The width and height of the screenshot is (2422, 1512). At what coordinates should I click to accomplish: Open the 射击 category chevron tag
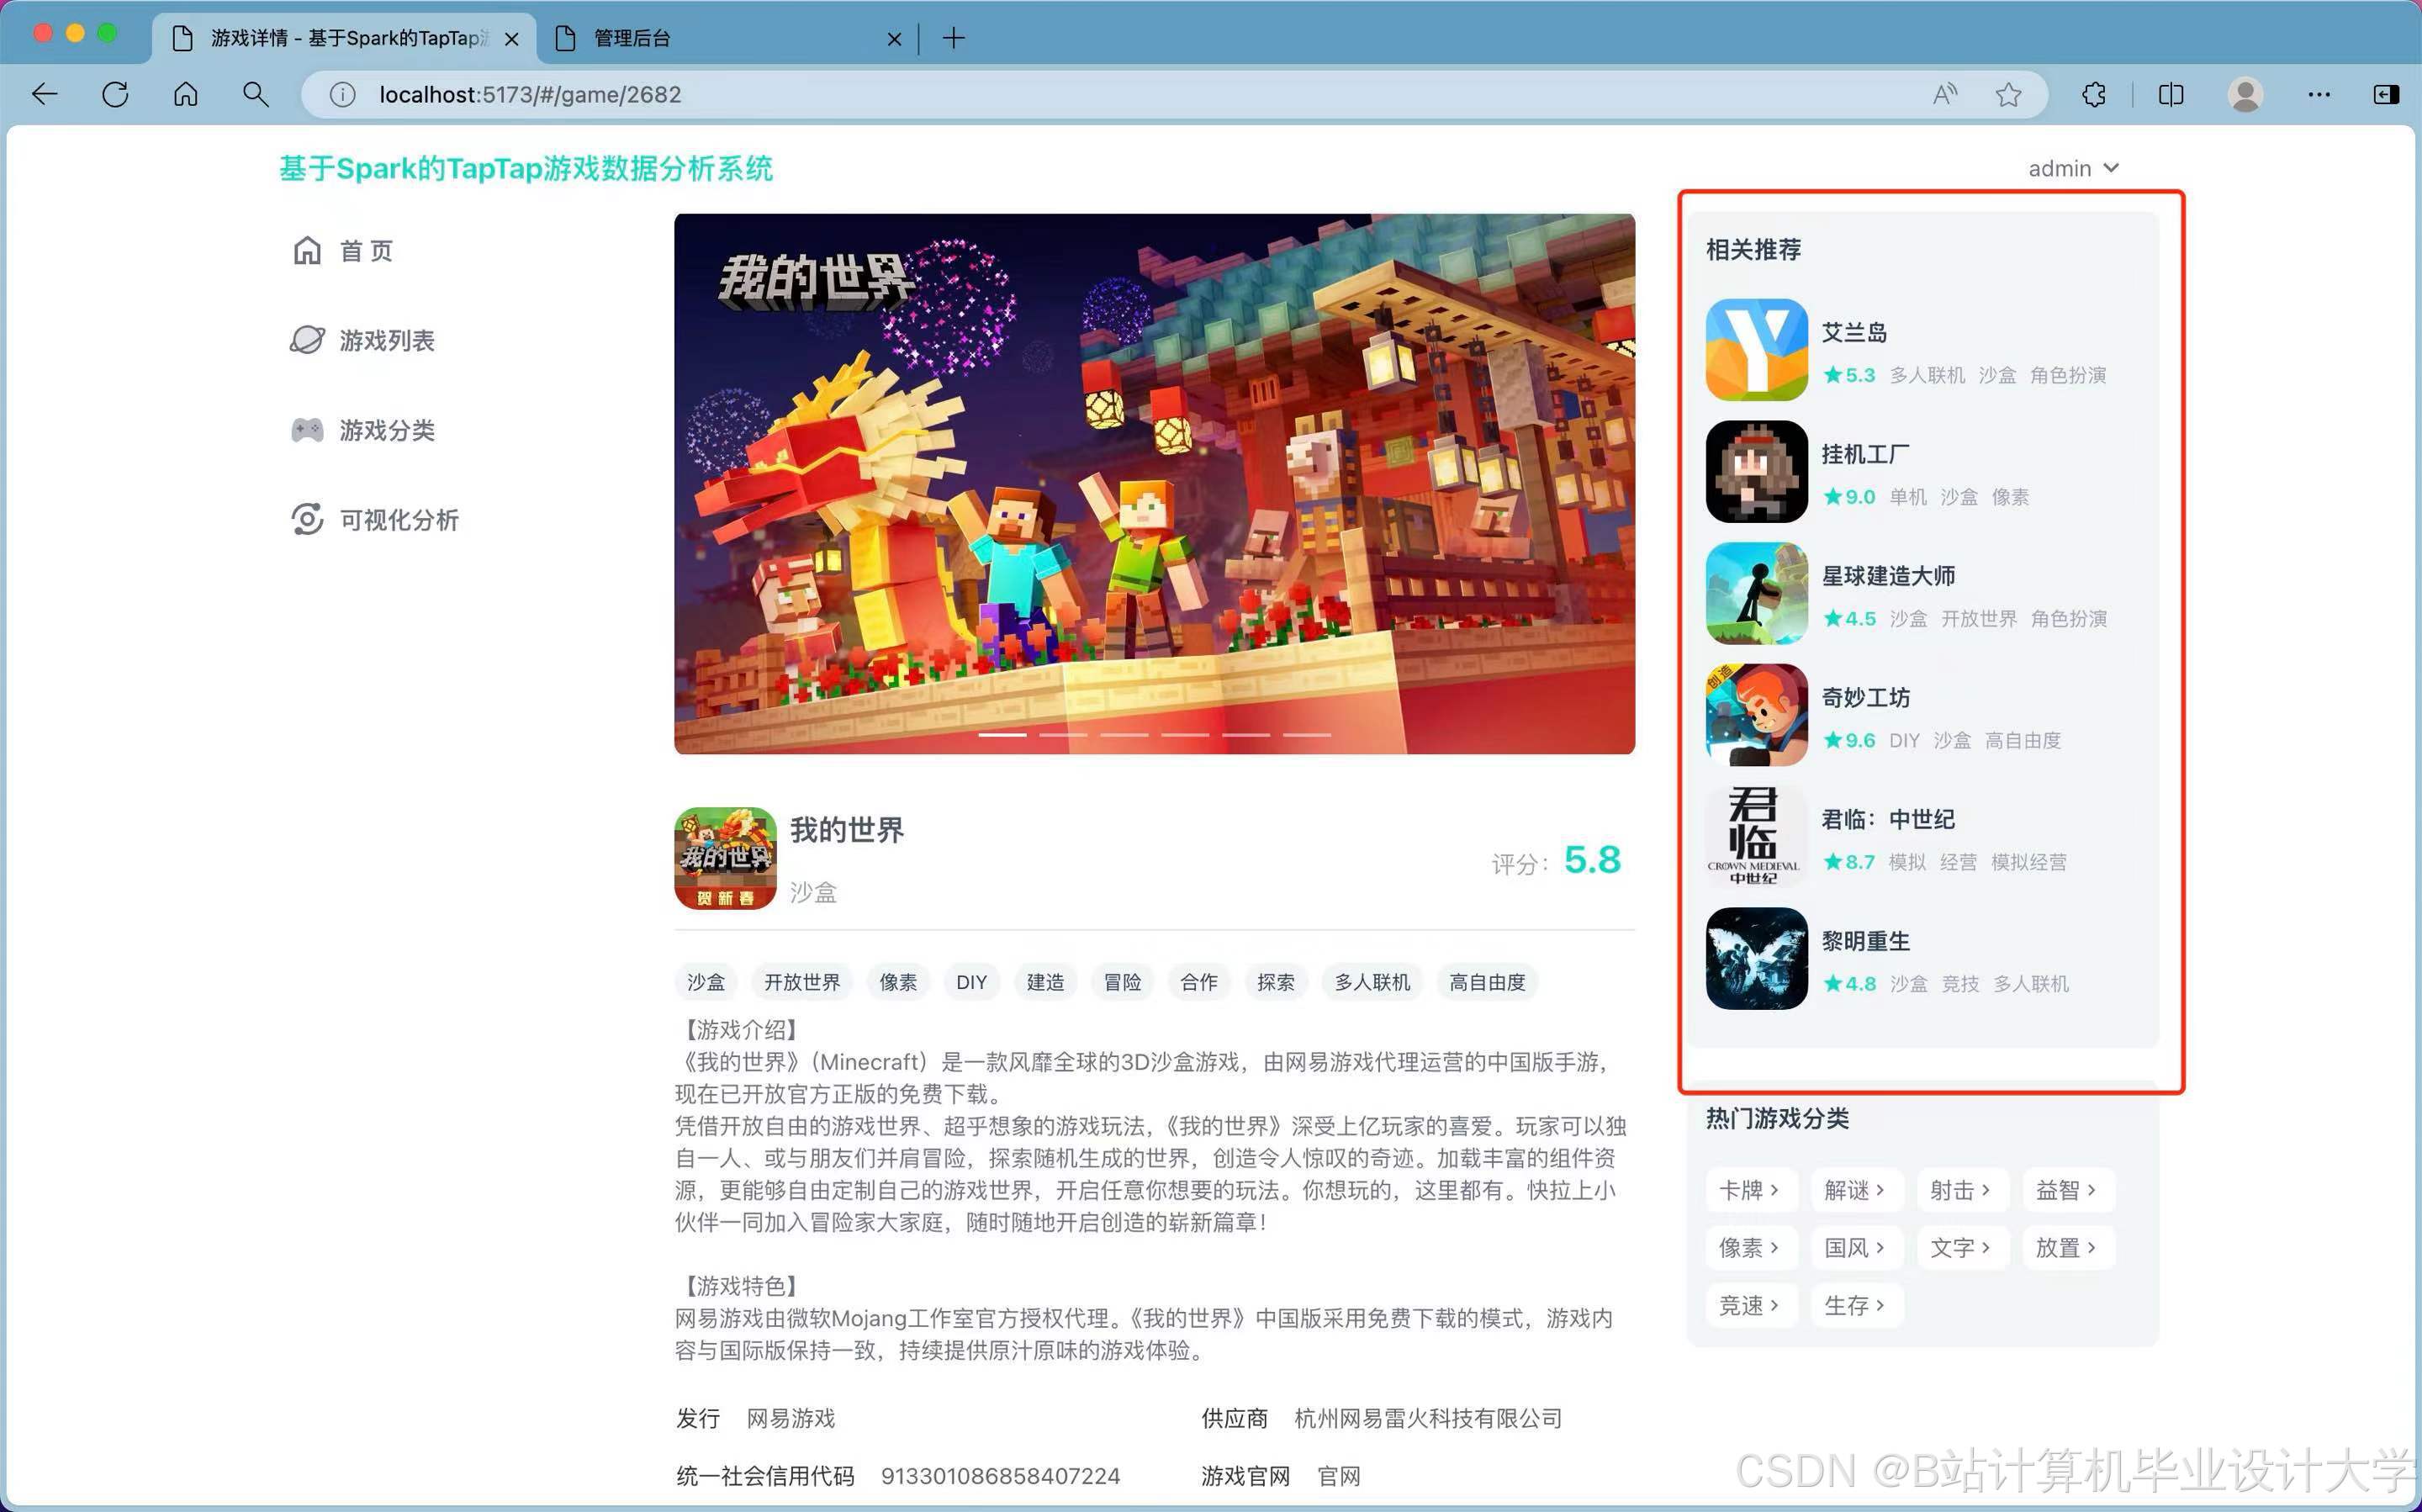tap(1960, 1190)
